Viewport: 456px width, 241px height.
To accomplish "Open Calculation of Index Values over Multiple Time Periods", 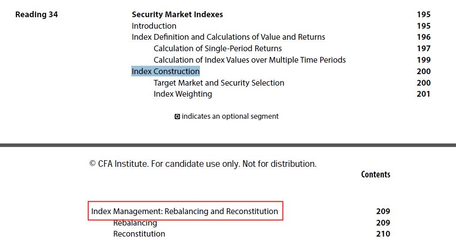I will click(x=249, y=60).
